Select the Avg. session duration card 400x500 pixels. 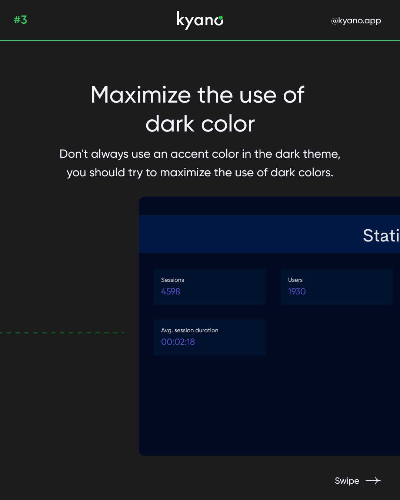point(210,337)
